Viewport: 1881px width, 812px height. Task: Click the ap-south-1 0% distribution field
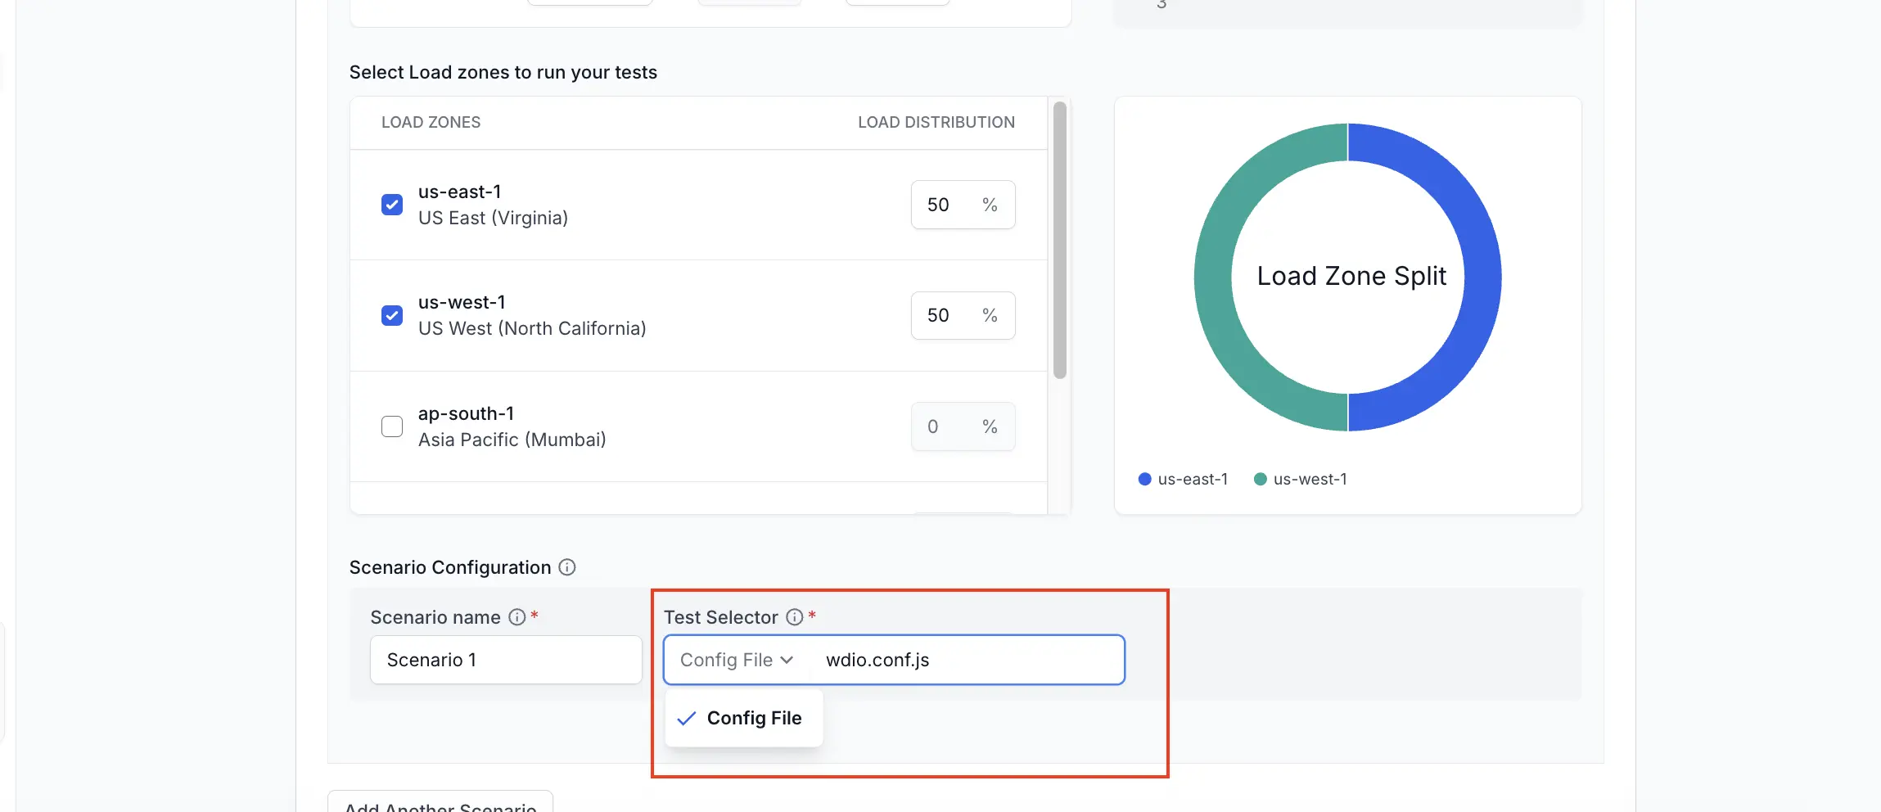[x=963, y=426]
